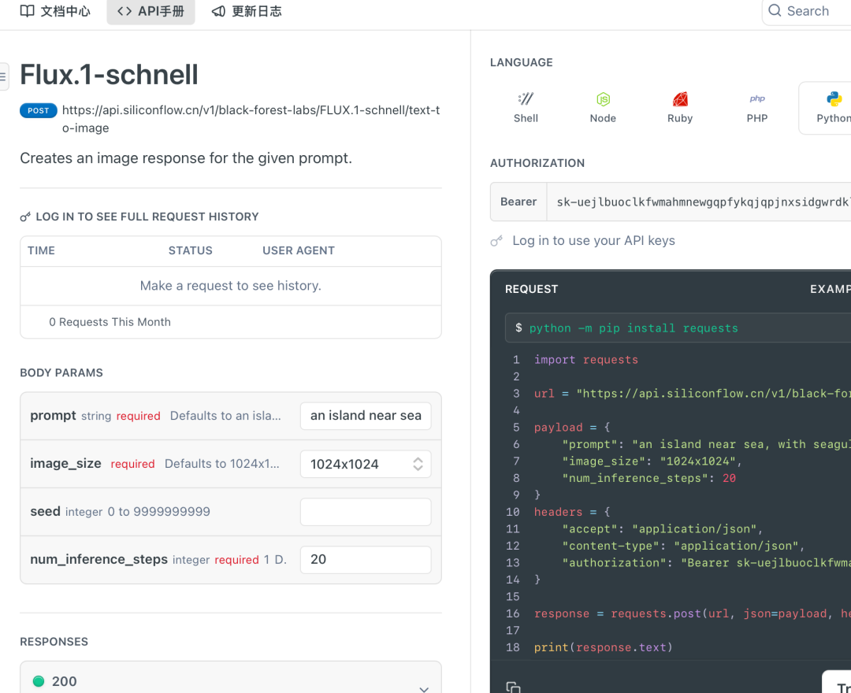The height and width of the screenshot is (693, 851).
Task: Click key icon next to request history heading
Action: (x=25, y=217)
